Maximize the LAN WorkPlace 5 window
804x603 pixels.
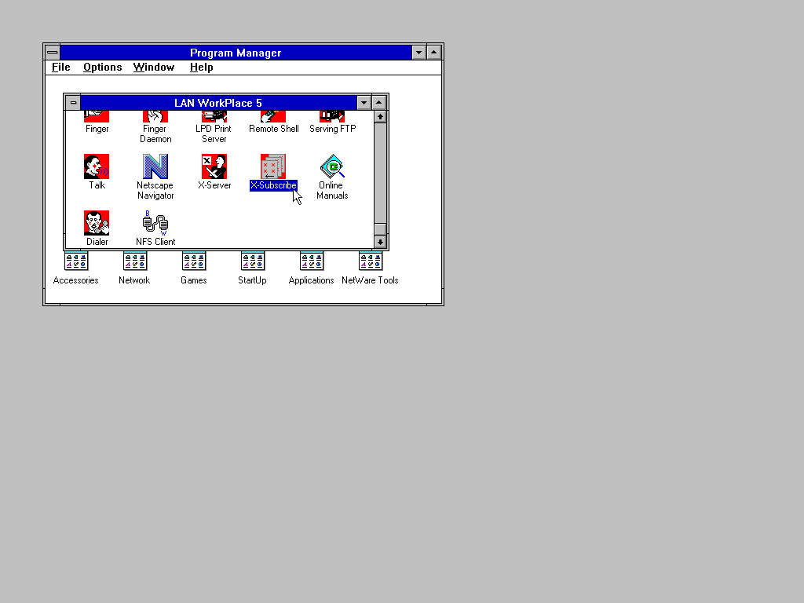(379, 103)
